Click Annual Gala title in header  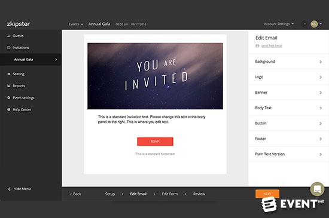coord(99,24)
